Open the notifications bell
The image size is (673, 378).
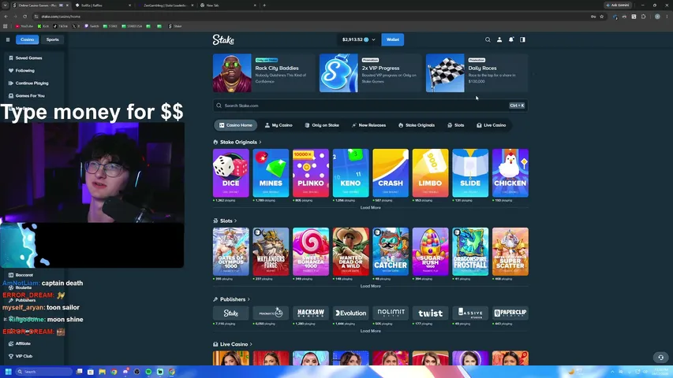(x=510, y=39)
